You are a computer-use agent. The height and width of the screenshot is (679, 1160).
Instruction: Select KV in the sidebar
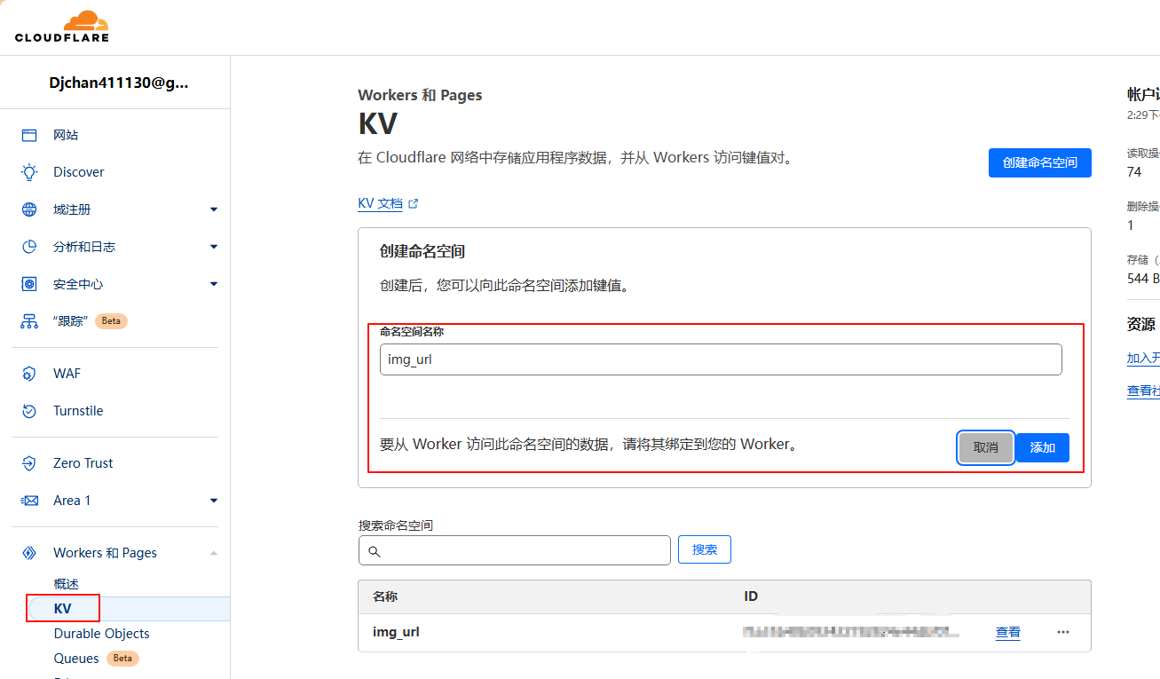(62, 609)
